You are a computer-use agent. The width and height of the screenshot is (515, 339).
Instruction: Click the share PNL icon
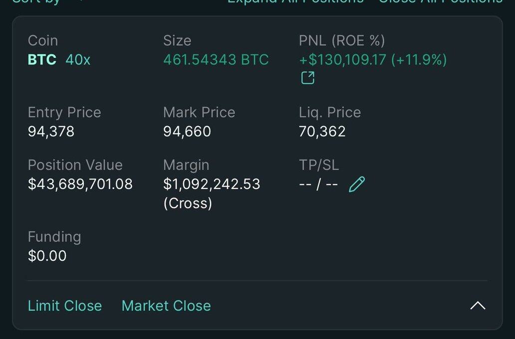307,78
